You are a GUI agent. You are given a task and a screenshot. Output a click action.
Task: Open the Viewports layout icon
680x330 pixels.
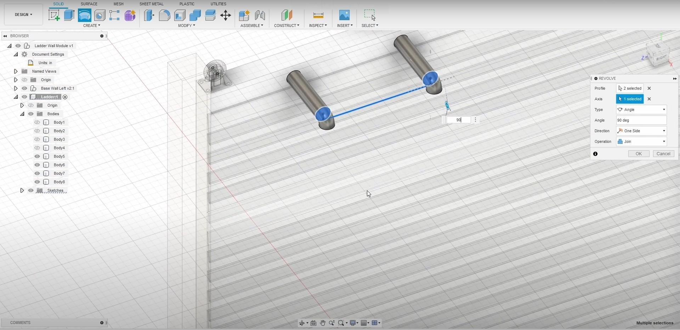(x=375, y=323)
